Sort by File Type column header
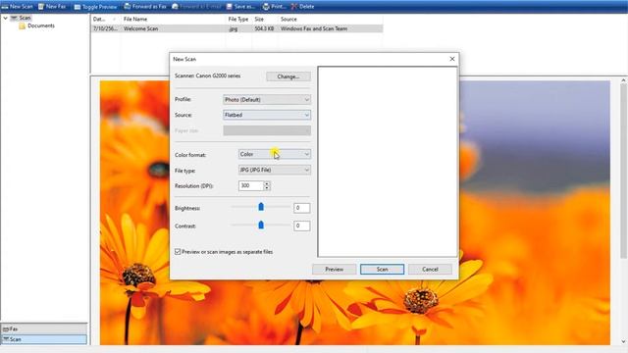The width and height of the screenshot is (628, 353). tap(238, 19)
